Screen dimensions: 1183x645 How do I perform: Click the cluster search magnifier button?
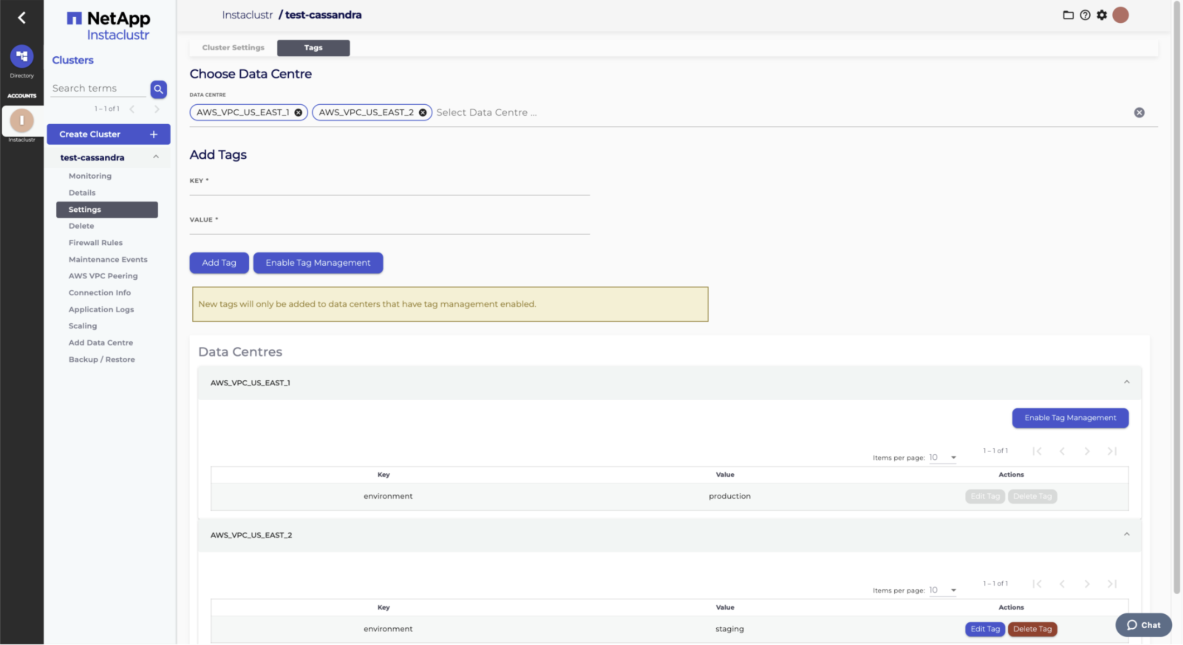(158, 89)
